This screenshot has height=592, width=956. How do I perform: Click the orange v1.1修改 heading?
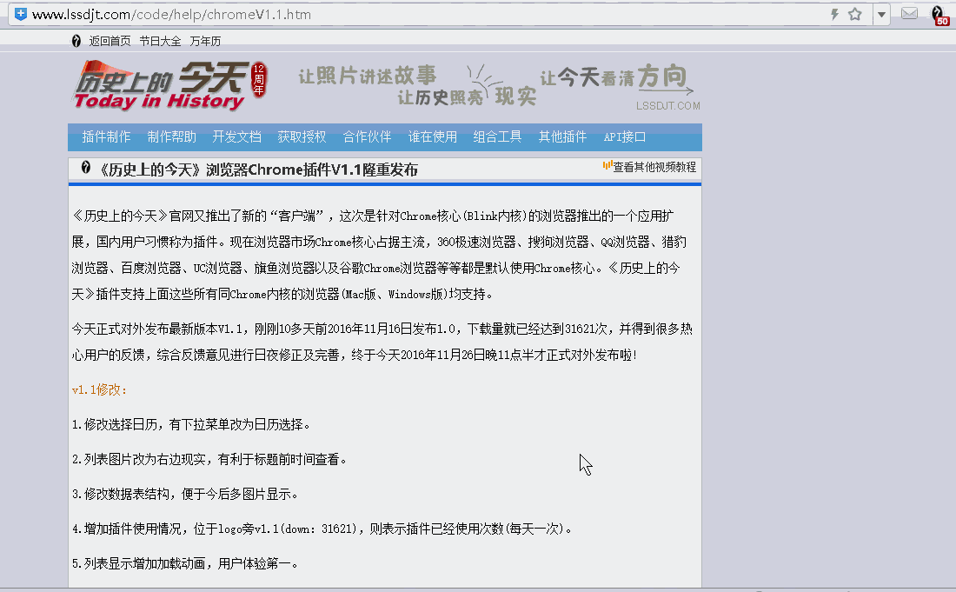click(x=99, y=389)
